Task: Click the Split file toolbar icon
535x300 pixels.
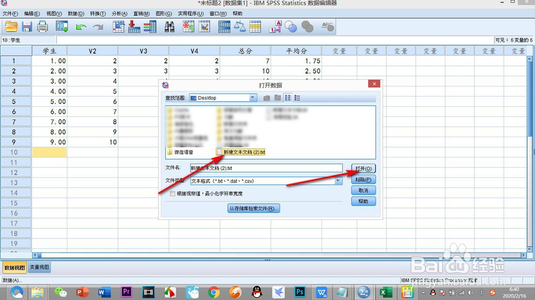Action: pyautogui.click(x=224, y=27)
